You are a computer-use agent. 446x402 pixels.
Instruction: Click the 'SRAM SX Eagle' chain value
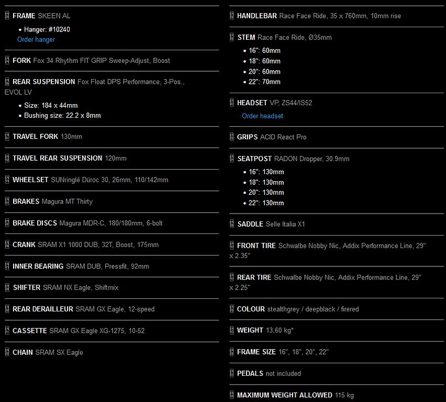(59, 352)
